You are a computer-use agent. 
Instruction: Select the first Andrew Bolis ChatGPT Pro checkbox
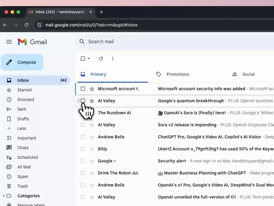point(83,137)
